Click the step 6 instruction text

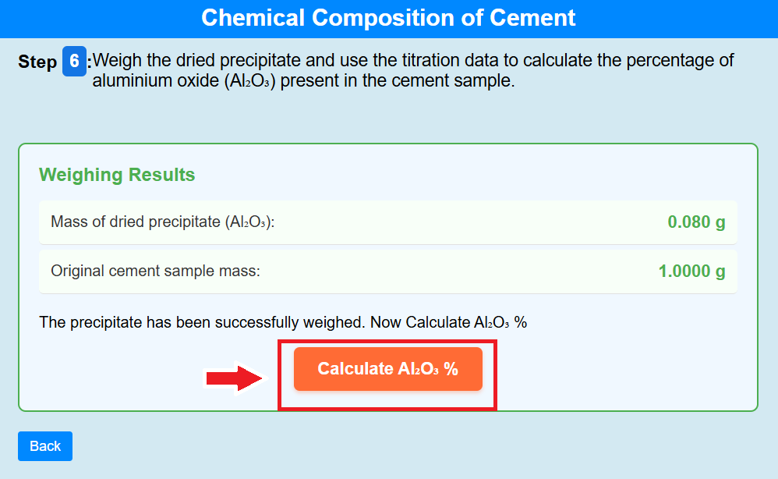click(x=413, y=61)
